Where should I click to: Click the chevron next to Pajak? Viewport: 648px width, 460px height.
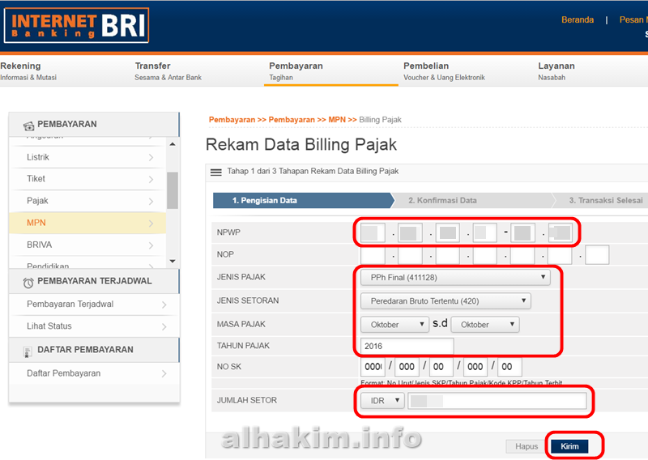pyautogui.click(x=151, y=202)
